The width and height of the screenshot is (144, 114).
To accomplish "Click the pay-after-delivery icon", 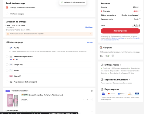I will (x=11, y=82).
